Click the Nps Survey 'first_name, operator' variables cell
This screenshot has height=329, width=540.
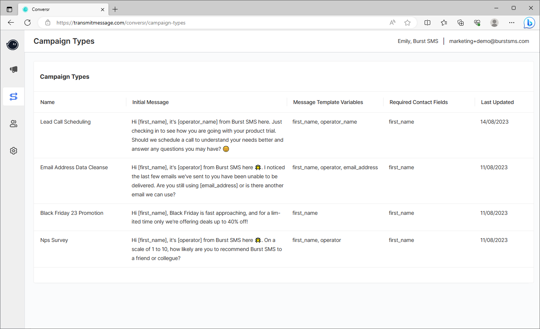point(317,240)
